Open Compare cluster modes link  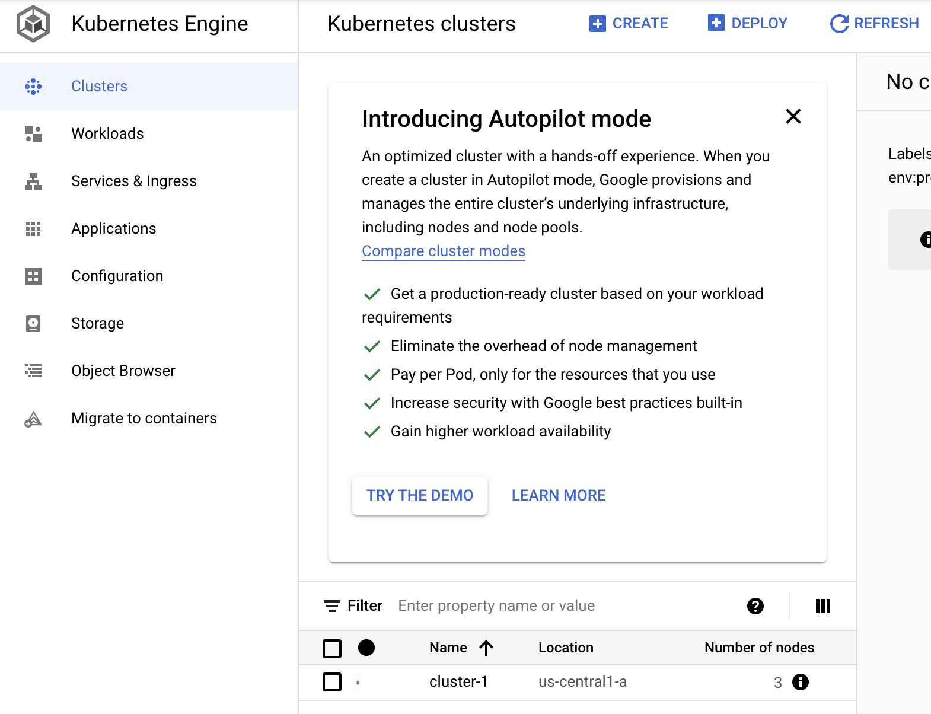coord(444,251)
